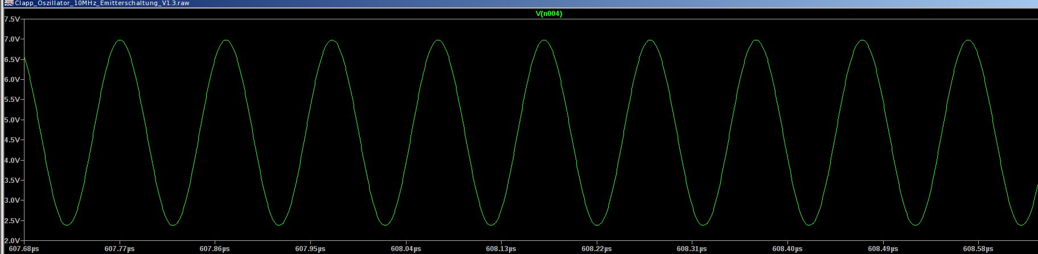Click the 607.77µs time axis label
This screenshot has width=1038, height=254.
120,249
